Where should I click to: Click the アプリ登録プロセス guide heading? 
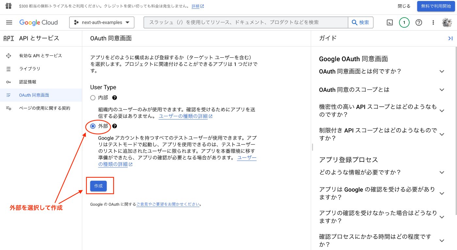pyautogui.click(x=348, y=160)
